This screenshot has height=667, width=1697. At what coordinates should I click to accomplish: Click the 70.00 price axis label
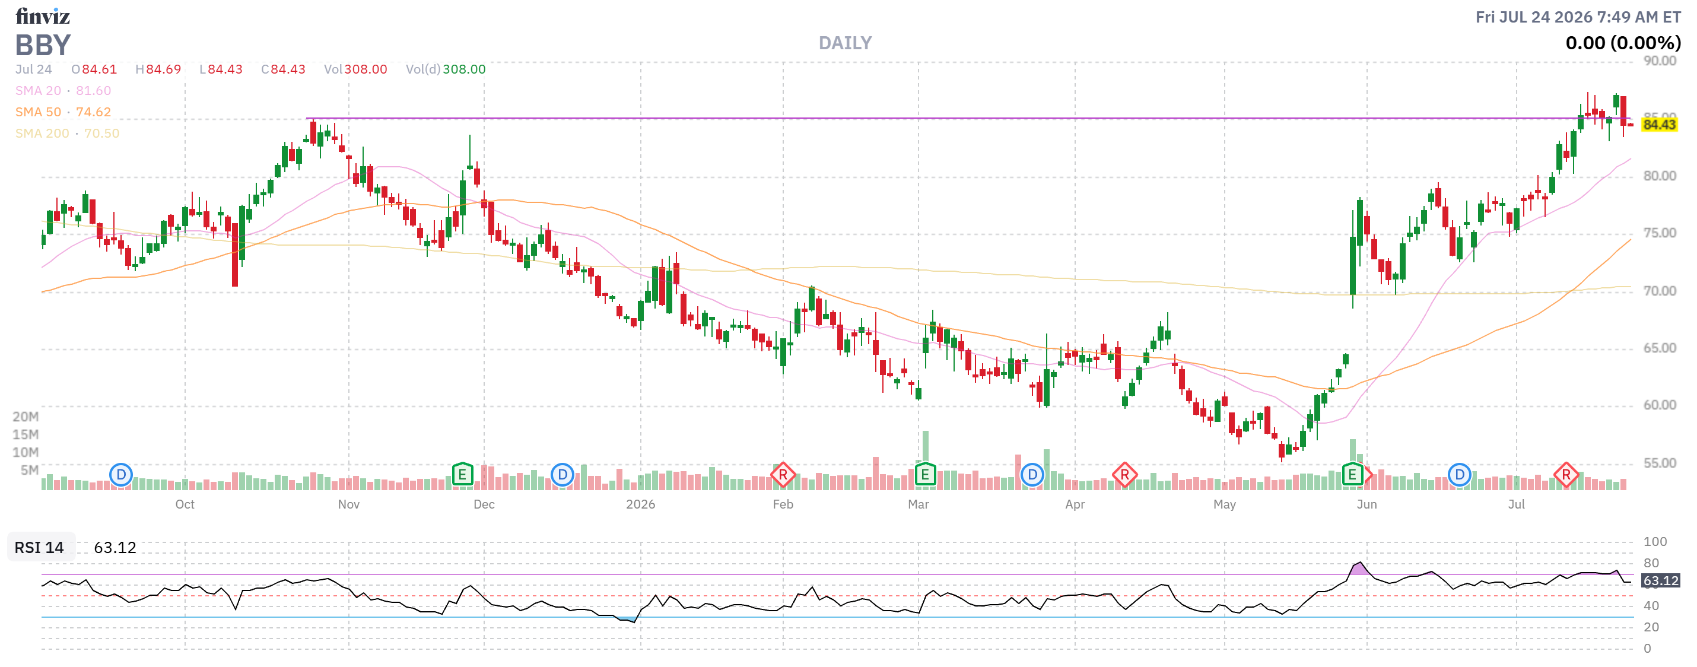(x=1660, y=291)
